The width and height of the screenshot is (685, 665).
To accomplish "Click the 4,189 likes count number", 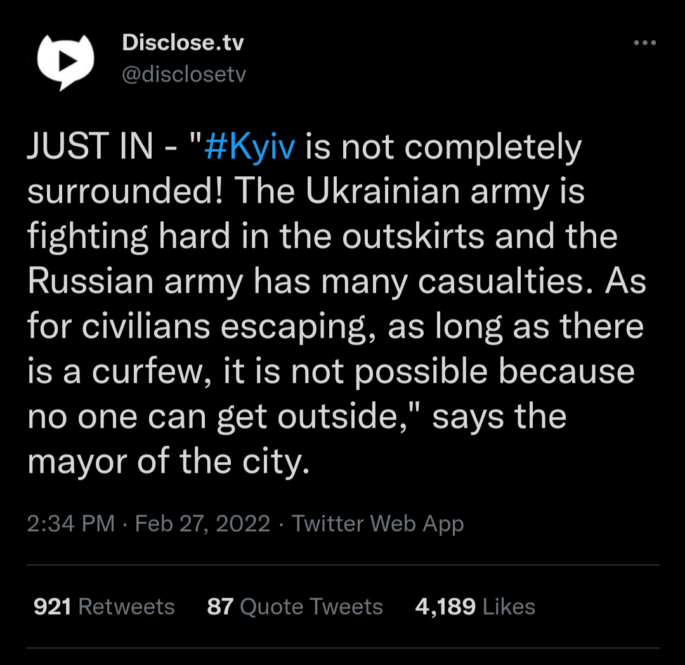I will pyautogui.click(x=445, y=607).
